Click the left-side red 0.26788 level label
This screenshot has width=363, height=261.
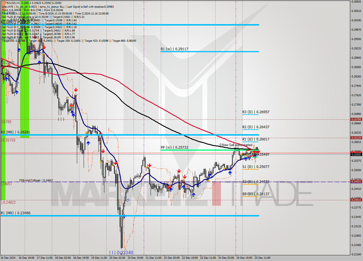[x=6, y=122]
